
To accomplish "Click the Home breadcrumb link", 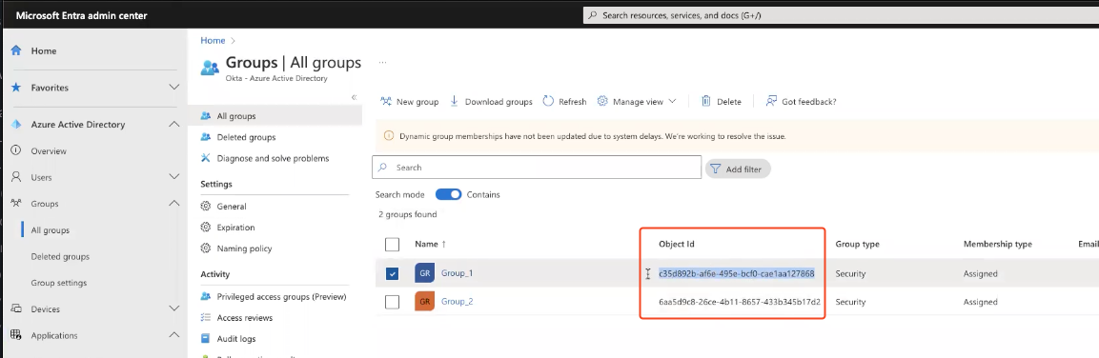I will (x=214, y=41).
